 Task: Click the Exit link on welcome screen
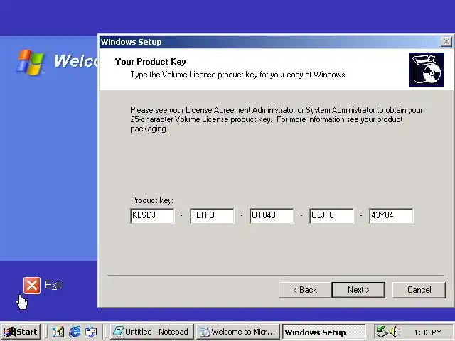click(53, 285)
